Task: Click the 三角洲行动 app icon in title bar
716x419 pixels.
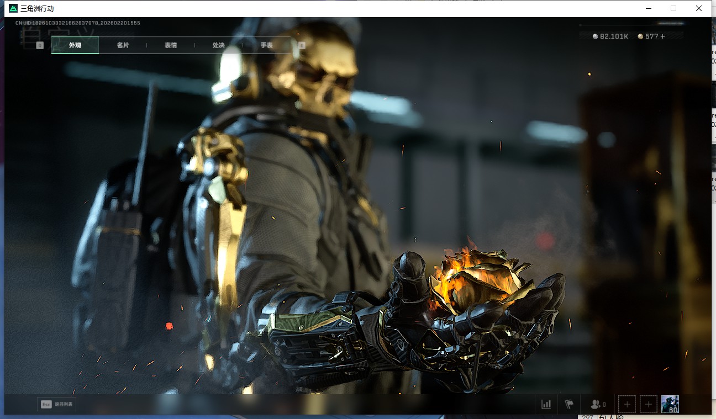Action: click(13, 8)
